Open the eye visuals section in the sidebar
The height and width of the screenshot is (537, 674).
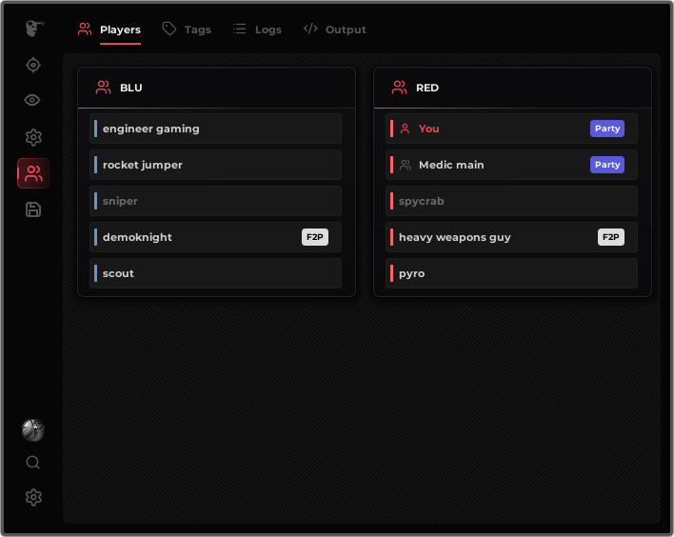32,100
